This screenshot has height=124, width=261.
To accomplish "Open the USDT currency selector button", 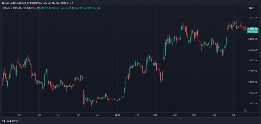I will (253, 8).
